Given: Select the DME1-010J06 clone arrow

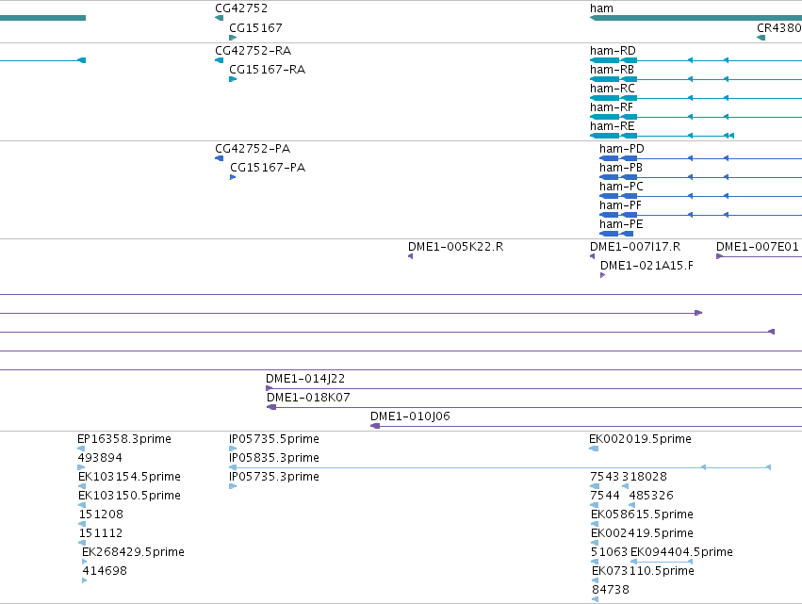Looking at the screenshot, I should point(375,426).
